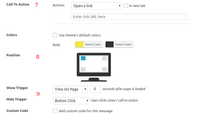Screen dimensions: 197x118
Task: Click the 'Show Trigger' label
Action: pos(17,88)
